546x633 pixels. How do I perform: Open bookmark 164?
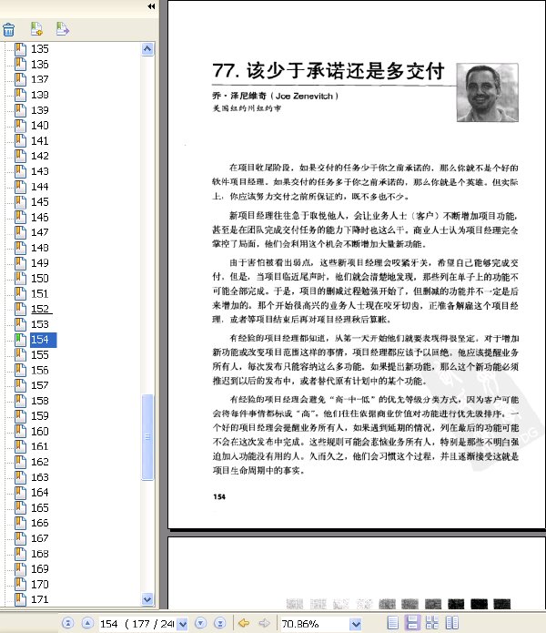pos(39,493)
